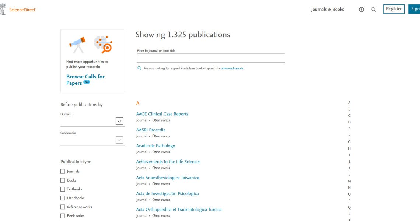Screen dimensions: 420x221
Task: Jump to letter M in alphabet index
Action: click(x=349, y=181)
